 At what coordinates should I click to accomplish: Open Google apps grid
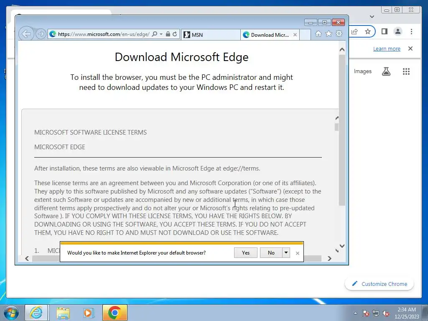pyautogui.click(x=406, y=71)
